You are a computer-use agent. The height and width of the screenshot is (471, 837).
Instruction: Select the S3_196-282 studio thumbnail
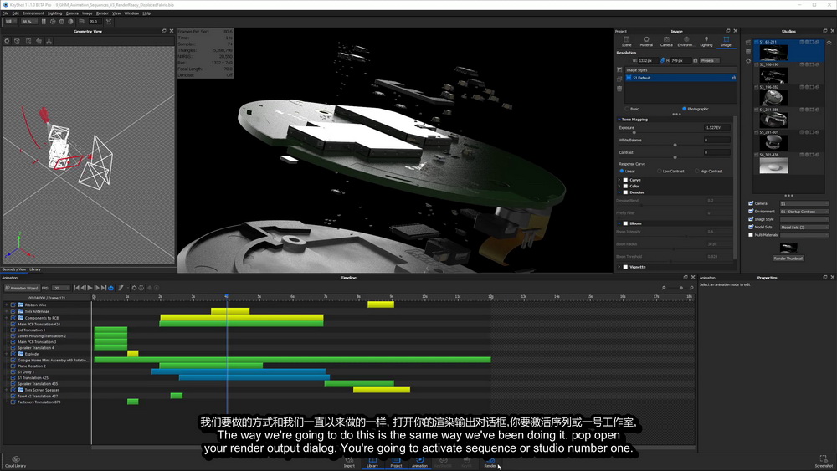click(773, 98)
